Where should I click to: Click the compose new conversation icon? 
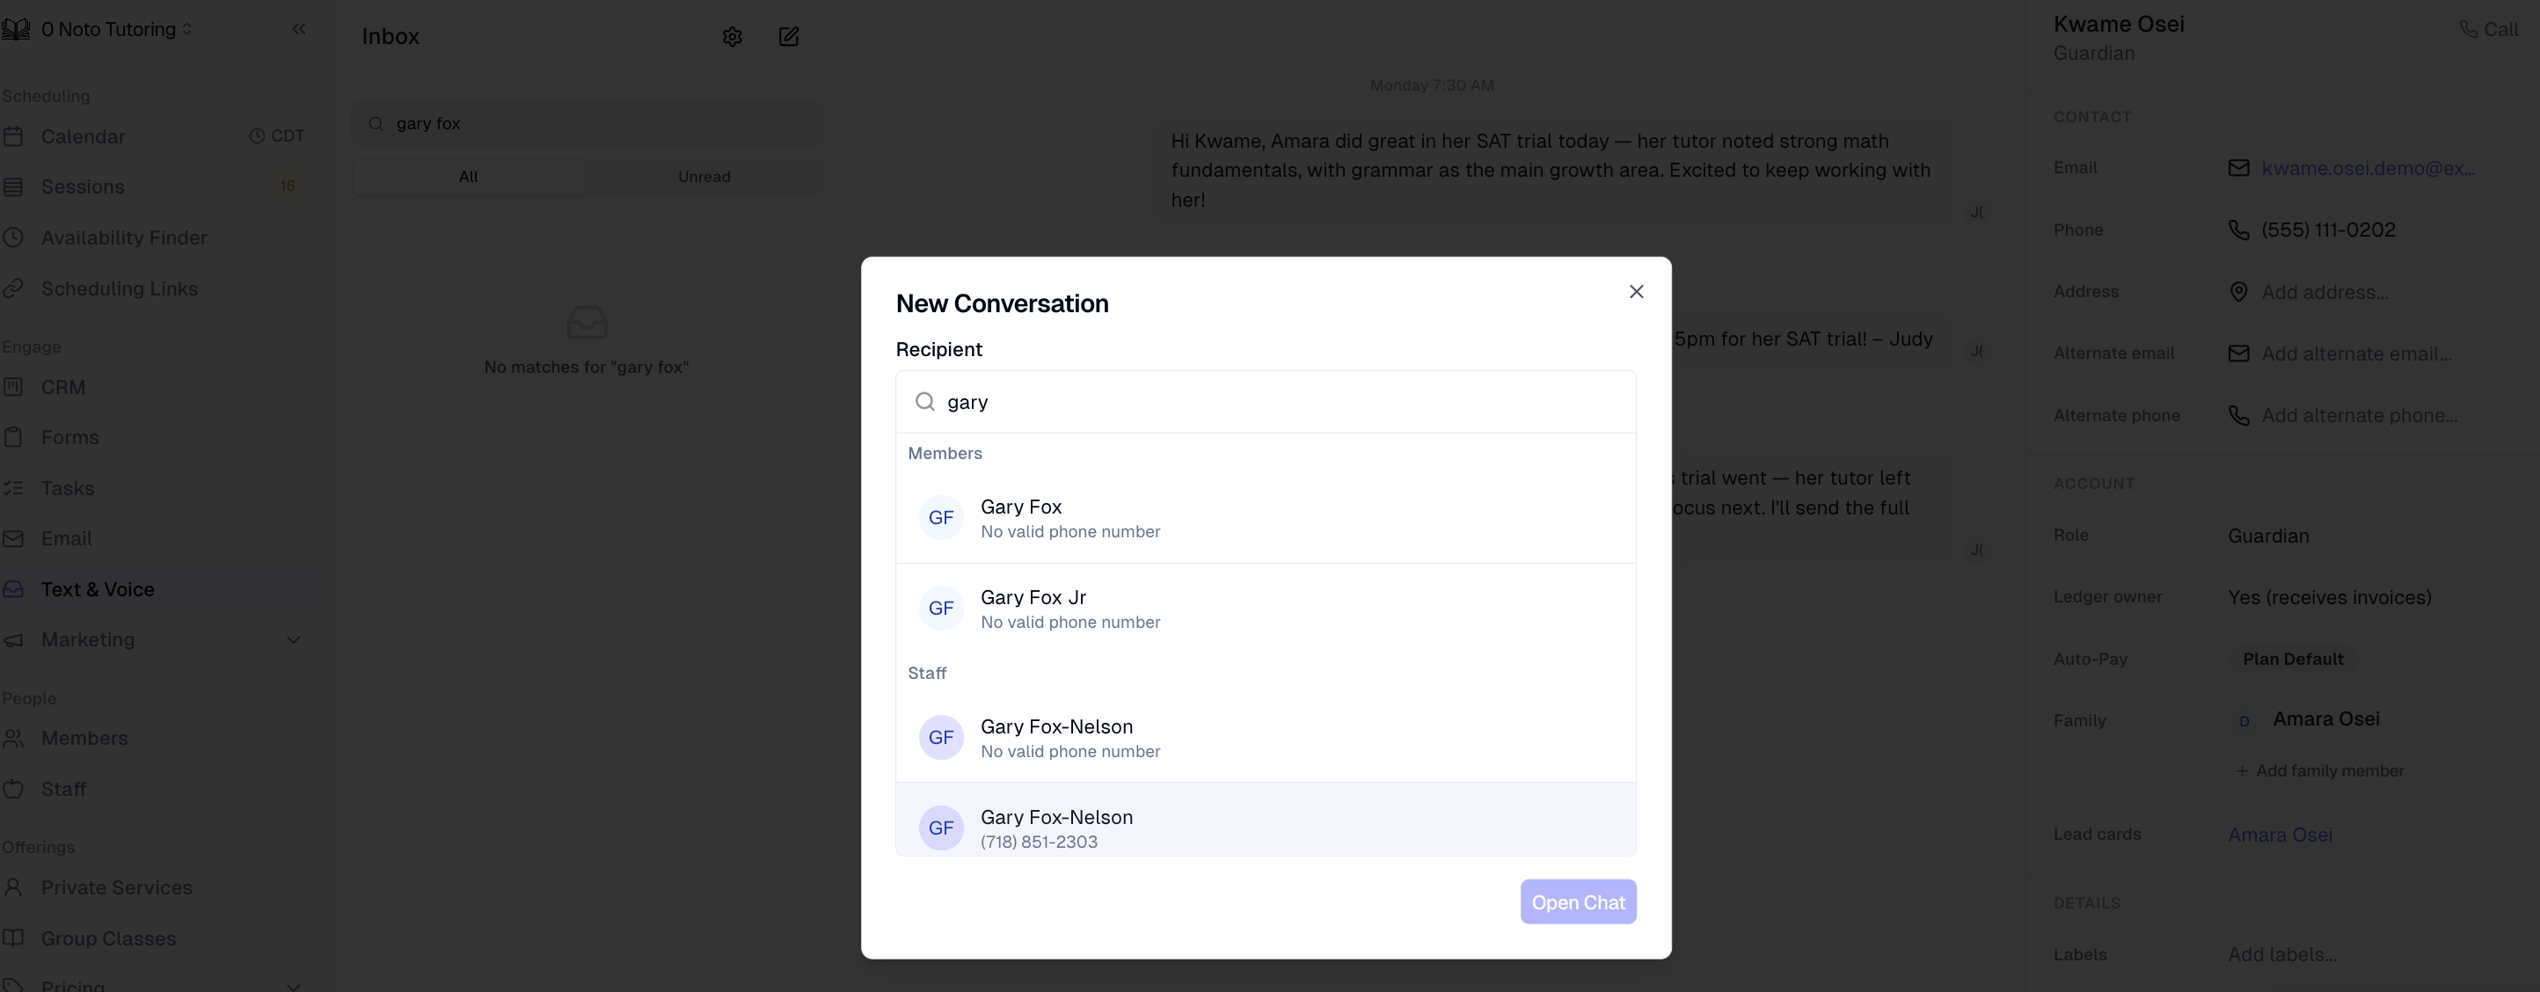click(x=789, y=36)
